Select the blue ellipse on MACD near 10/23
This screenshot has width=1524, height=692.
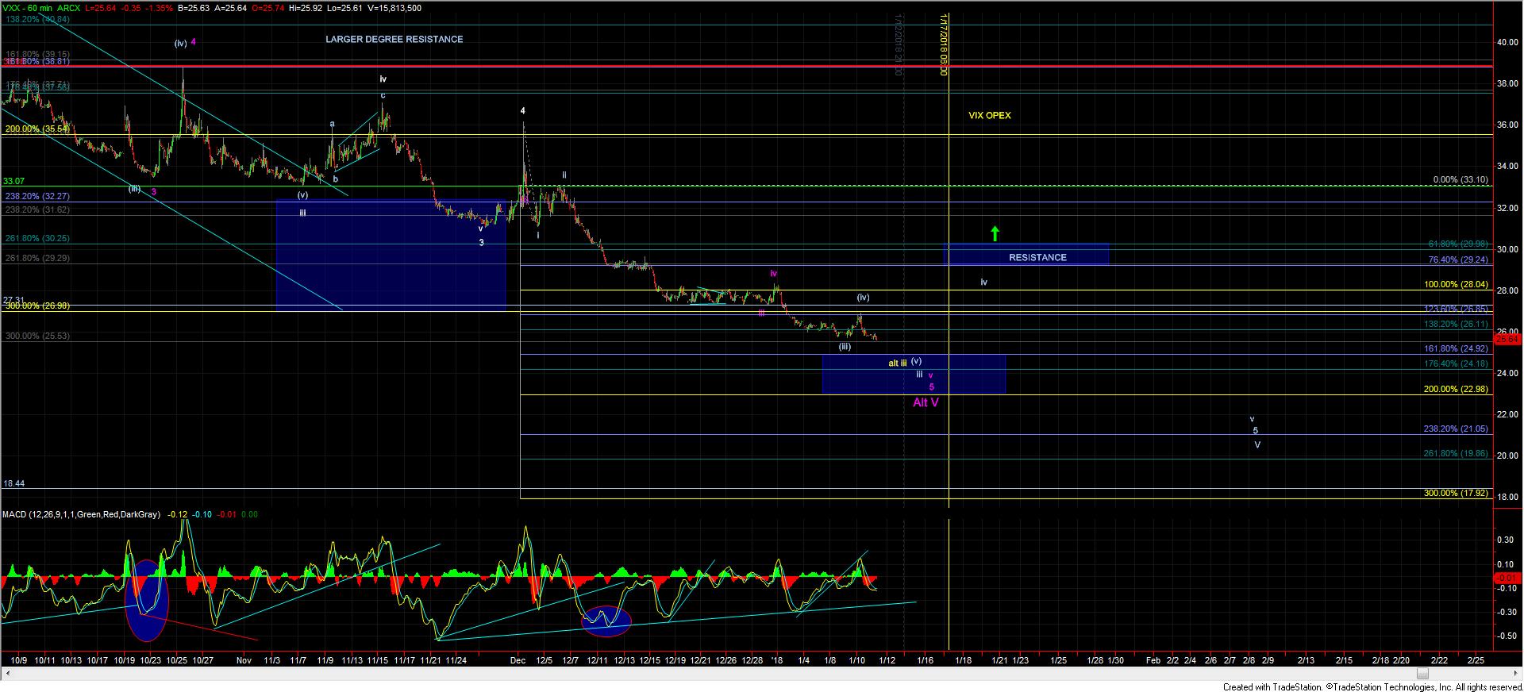pyautogui.click(x=148, y=599)
